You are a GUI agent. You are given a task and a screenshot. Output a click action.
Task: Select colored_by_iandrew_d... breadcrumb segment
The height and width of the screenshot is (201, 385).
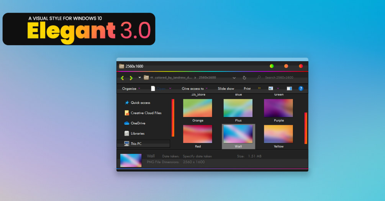pos(174,77)
